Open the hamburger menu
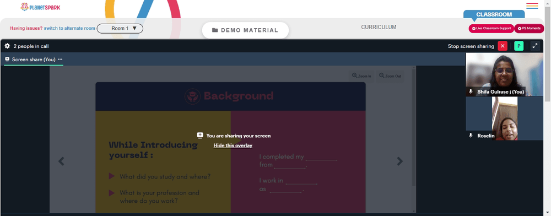This screenshot has width=551, height=216. coord(532,6)
